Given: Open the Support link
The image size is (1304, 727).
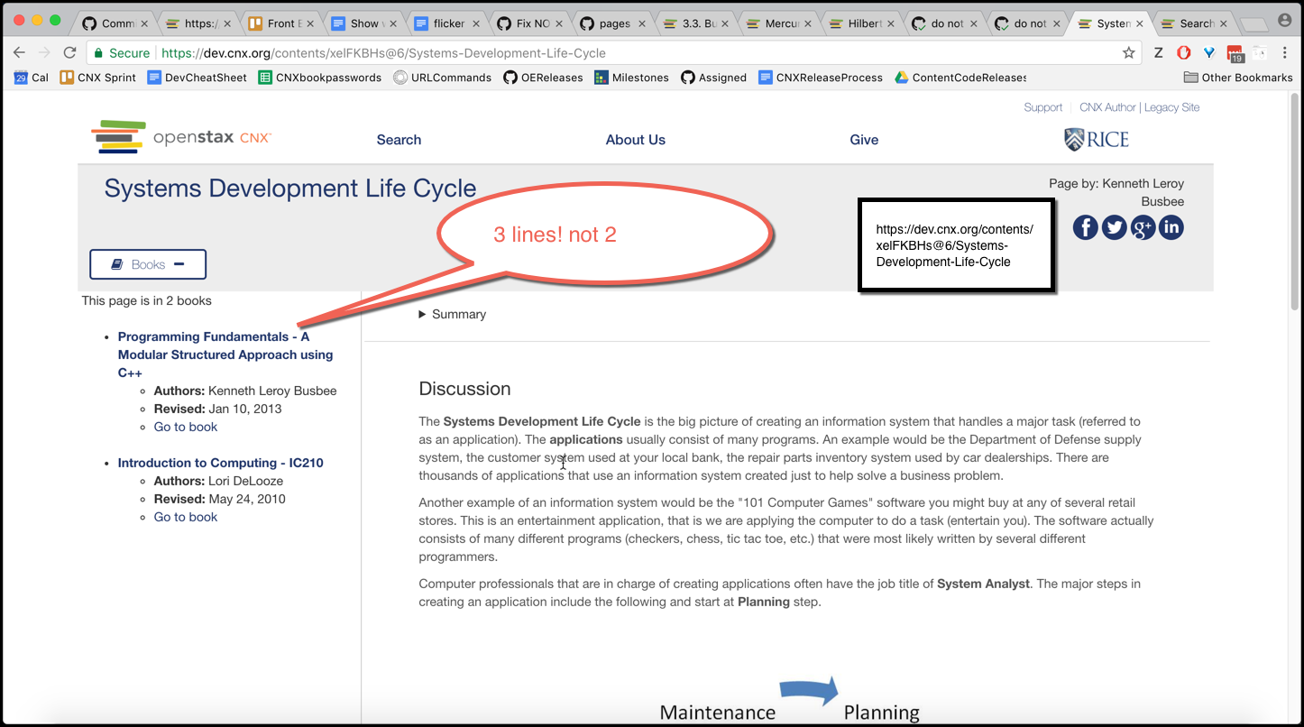Looking at the screenshot, I should 1042,106.
